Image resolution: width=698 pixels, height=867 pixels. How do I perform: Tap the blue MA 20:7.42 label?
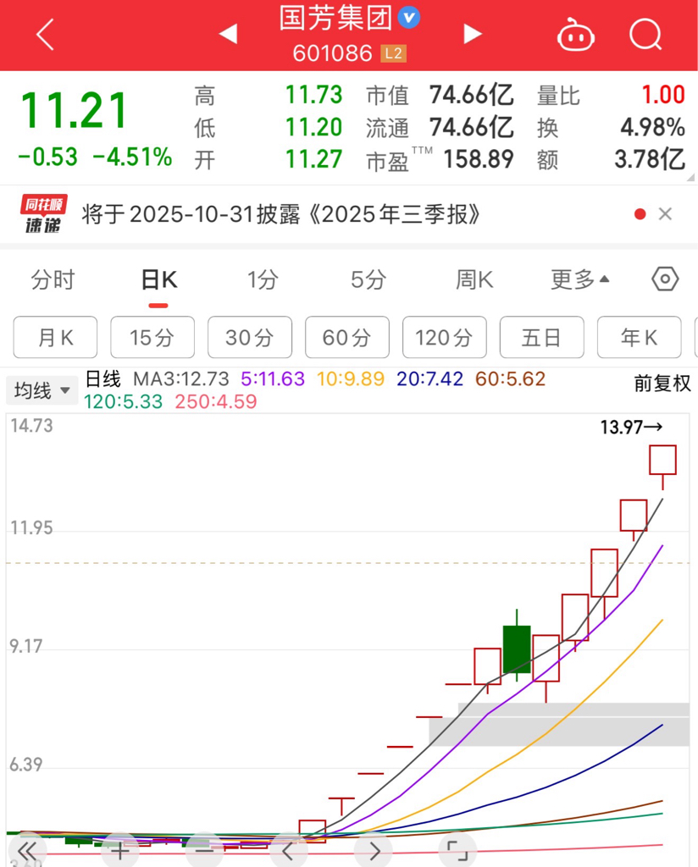[x=429, y=378]
